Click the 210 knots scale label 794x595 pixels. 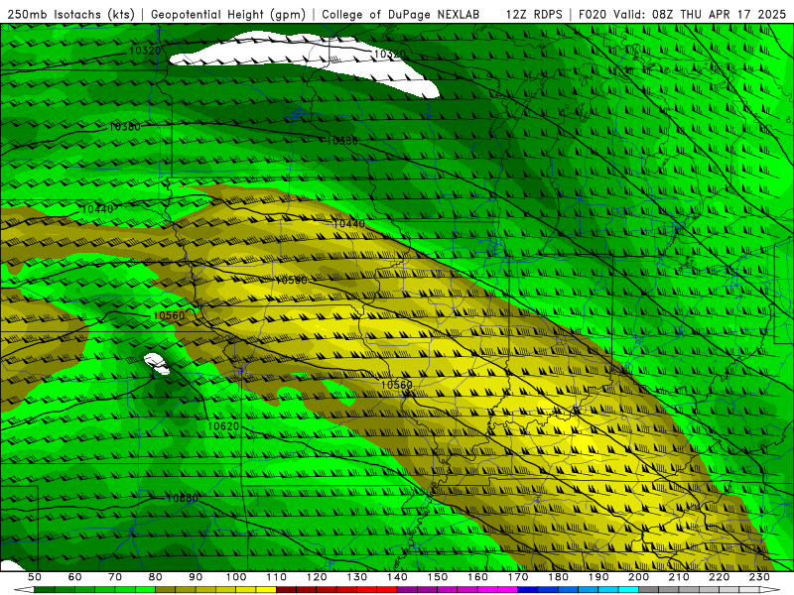(679, 577)
